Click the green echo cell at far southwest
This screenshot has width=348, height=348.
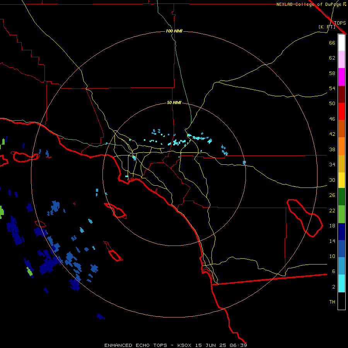(29, 272)
